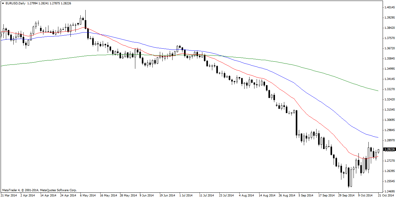Click the 1.40145 price axis label
This screenshot has height=198, width=396.
[389, 7]
